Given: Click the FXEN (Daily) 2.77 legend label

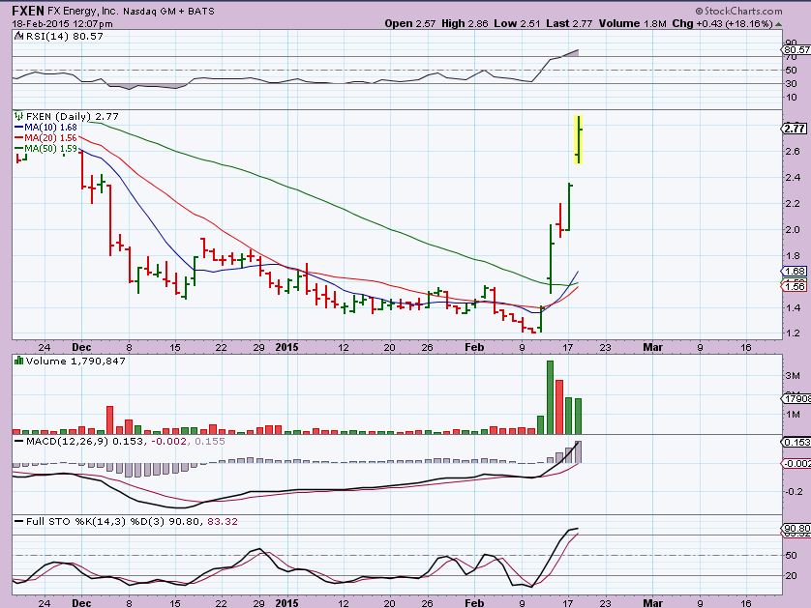Looking at the screenshot, I should click(x=73, y=116).
